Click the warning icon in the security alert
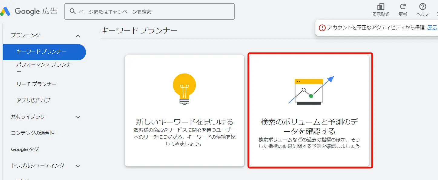This screenshot has height=180, width=438. pos(322,27)
